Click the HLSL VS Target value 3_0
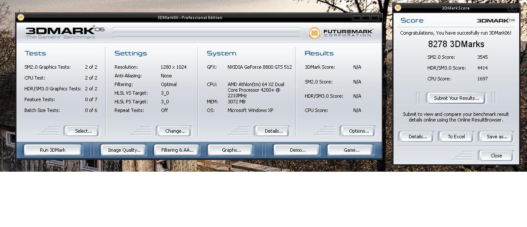The width and height of the screenshot is (527, 227). [x=165, y=93]
